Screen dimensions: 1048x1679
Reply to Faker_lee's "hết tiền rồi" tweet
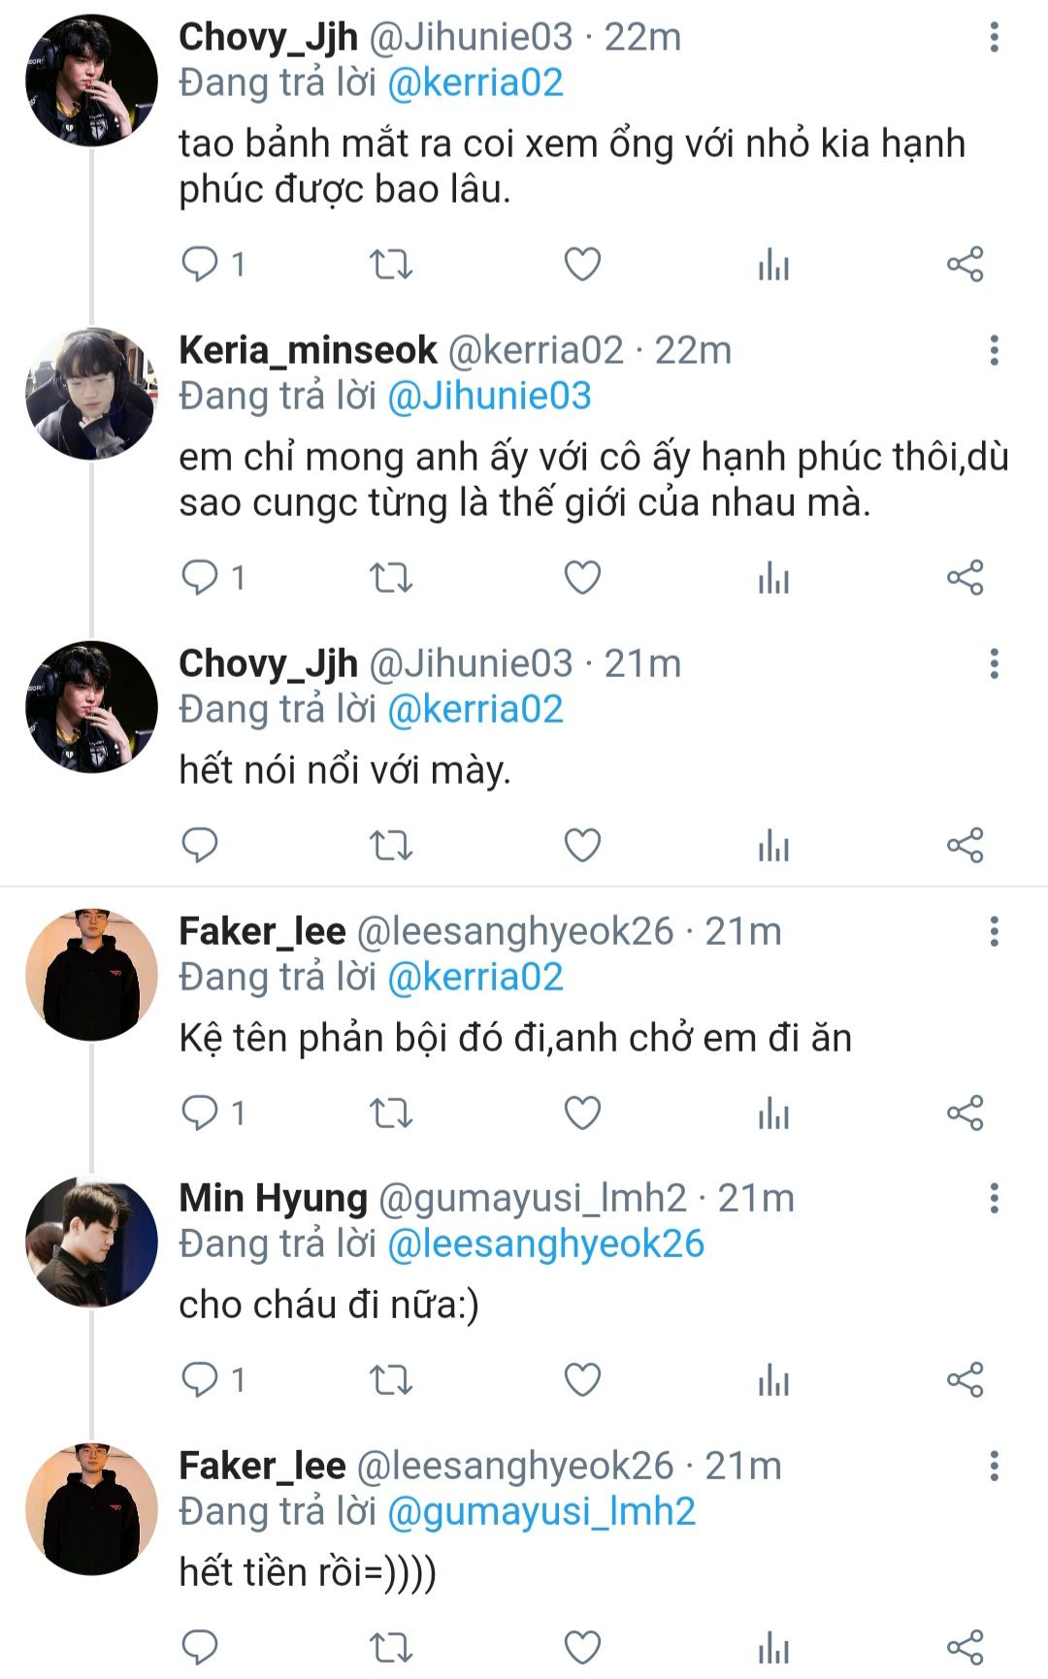(201, 1646)
